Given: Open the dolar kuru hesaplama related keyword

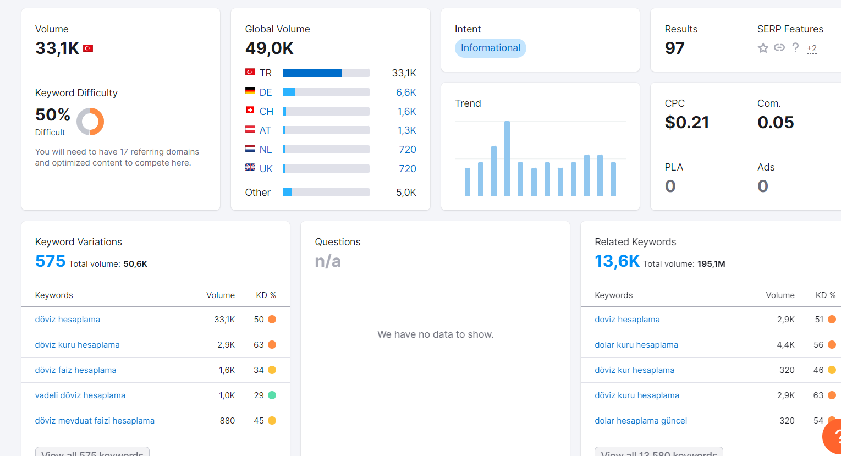Looking at the screenshot, I should point(636,345).
